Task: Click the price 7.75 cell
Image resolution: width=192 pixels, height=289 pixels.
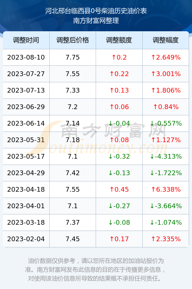Action: pos(73,57)
